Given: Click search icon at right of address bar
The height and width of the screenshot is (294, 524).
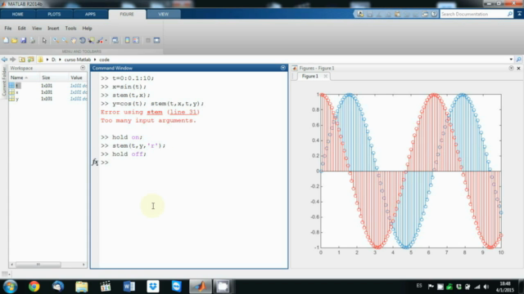Looking at the screenshot, I should (x=518, y=60).
